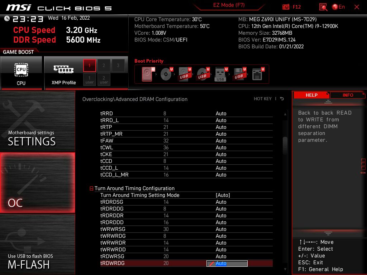The image size is (367, 275).
Task: Click the help panel top grip handle
Action: [x=328, y=102]
